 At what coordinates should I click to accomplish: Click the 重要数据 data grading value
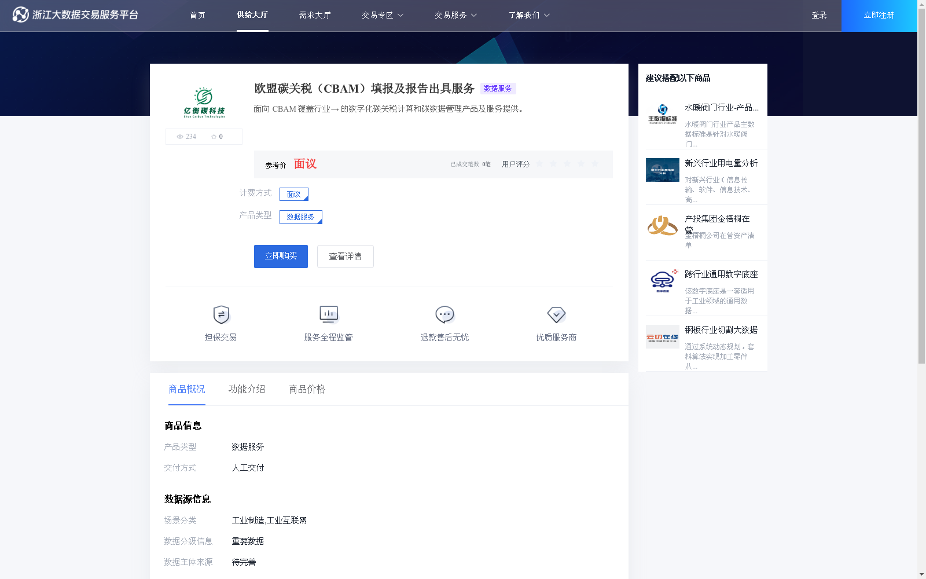click(x=248, y=541)
